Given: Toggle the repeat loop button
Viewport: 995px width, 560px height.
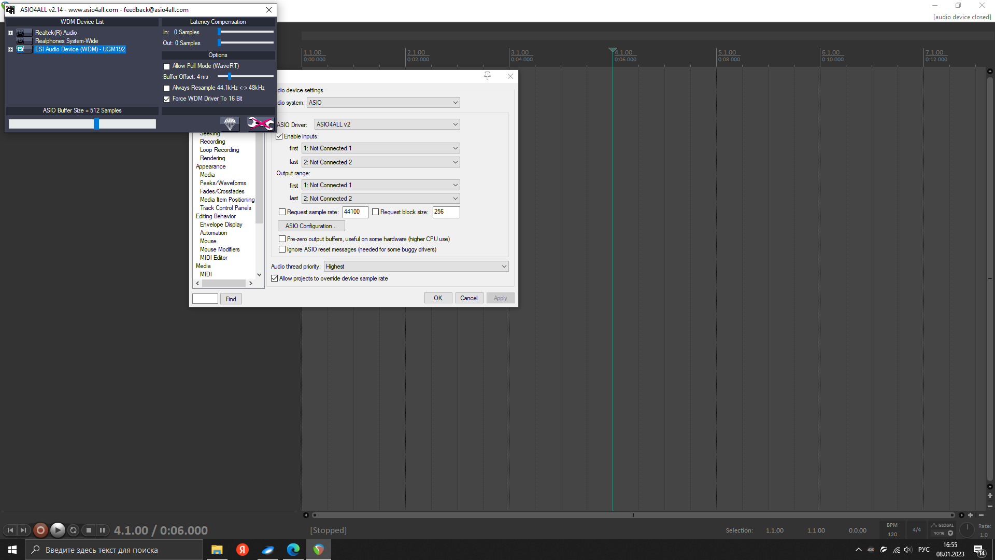Looking at the screenshot, I should (74, 530).
